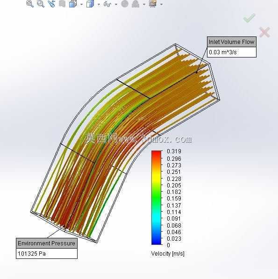278x279 pixels.
Task: Click the Velocity [m/s] legend title
Action: (x=168, y=254)
